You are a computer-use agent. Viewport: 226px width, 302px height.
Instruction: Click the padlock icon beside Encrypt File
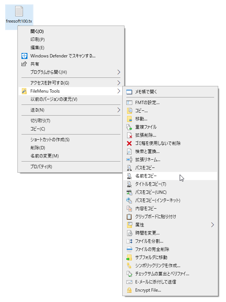pyautogui.click(x=129, y=290)
